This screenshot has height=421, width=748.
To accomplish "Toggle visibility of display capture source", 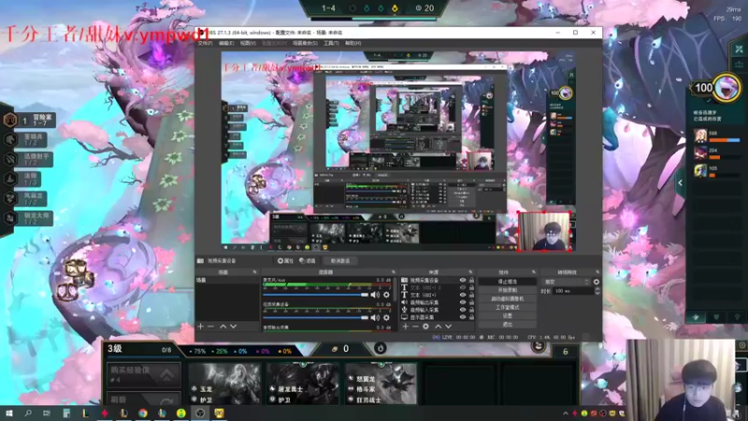I will (462, 317).
